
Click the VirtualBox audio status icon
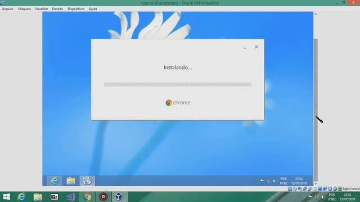click(300, 189)
